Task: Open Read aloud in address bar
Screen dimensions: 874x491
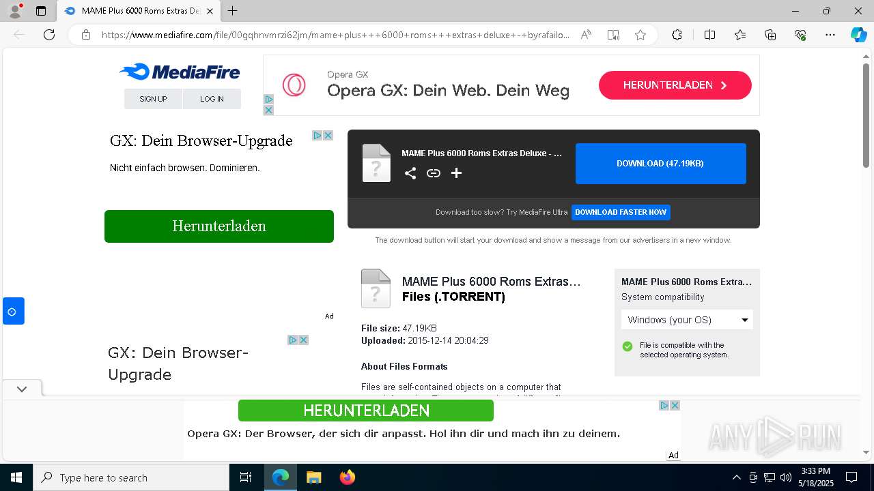Action: tap(586, 35)
